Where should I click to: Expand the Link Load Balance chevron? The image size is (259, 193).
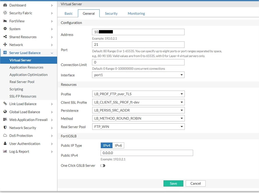52,104
